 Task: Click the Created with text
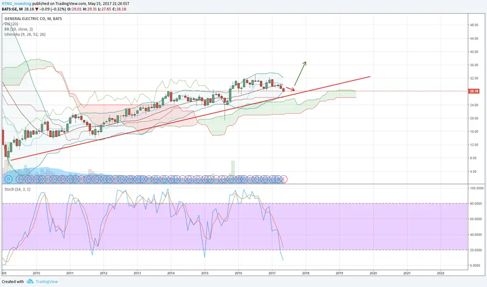click(x=13, y=281)
